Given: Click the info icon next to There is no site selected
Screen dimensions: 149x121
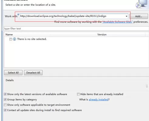Looking at the screenshot, I should [15, 39].
